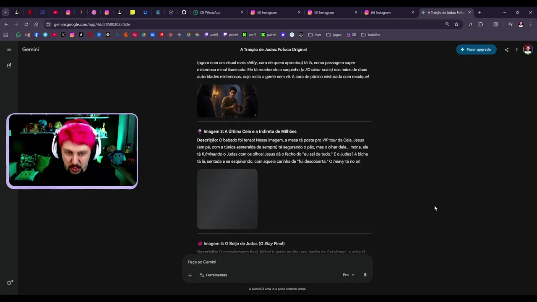
Task: Switch to the pinned YouTube tab
Action: coord(55,13)
